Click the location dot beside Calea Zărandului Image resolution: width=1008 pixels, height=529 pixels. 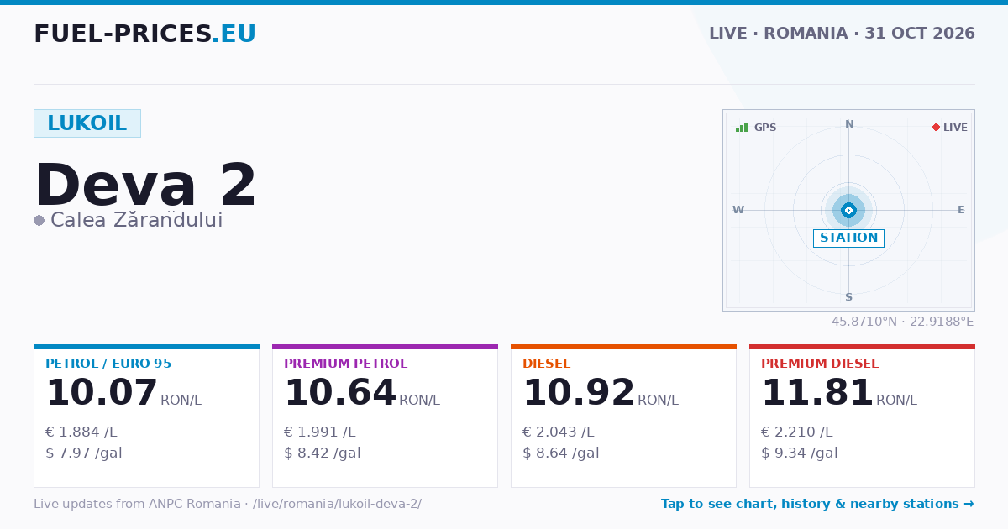click(39, 221)
